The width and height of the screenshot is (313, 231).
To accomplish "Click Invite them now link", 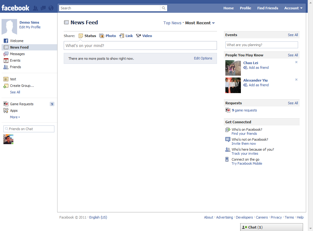I will (x=244, y=144).
